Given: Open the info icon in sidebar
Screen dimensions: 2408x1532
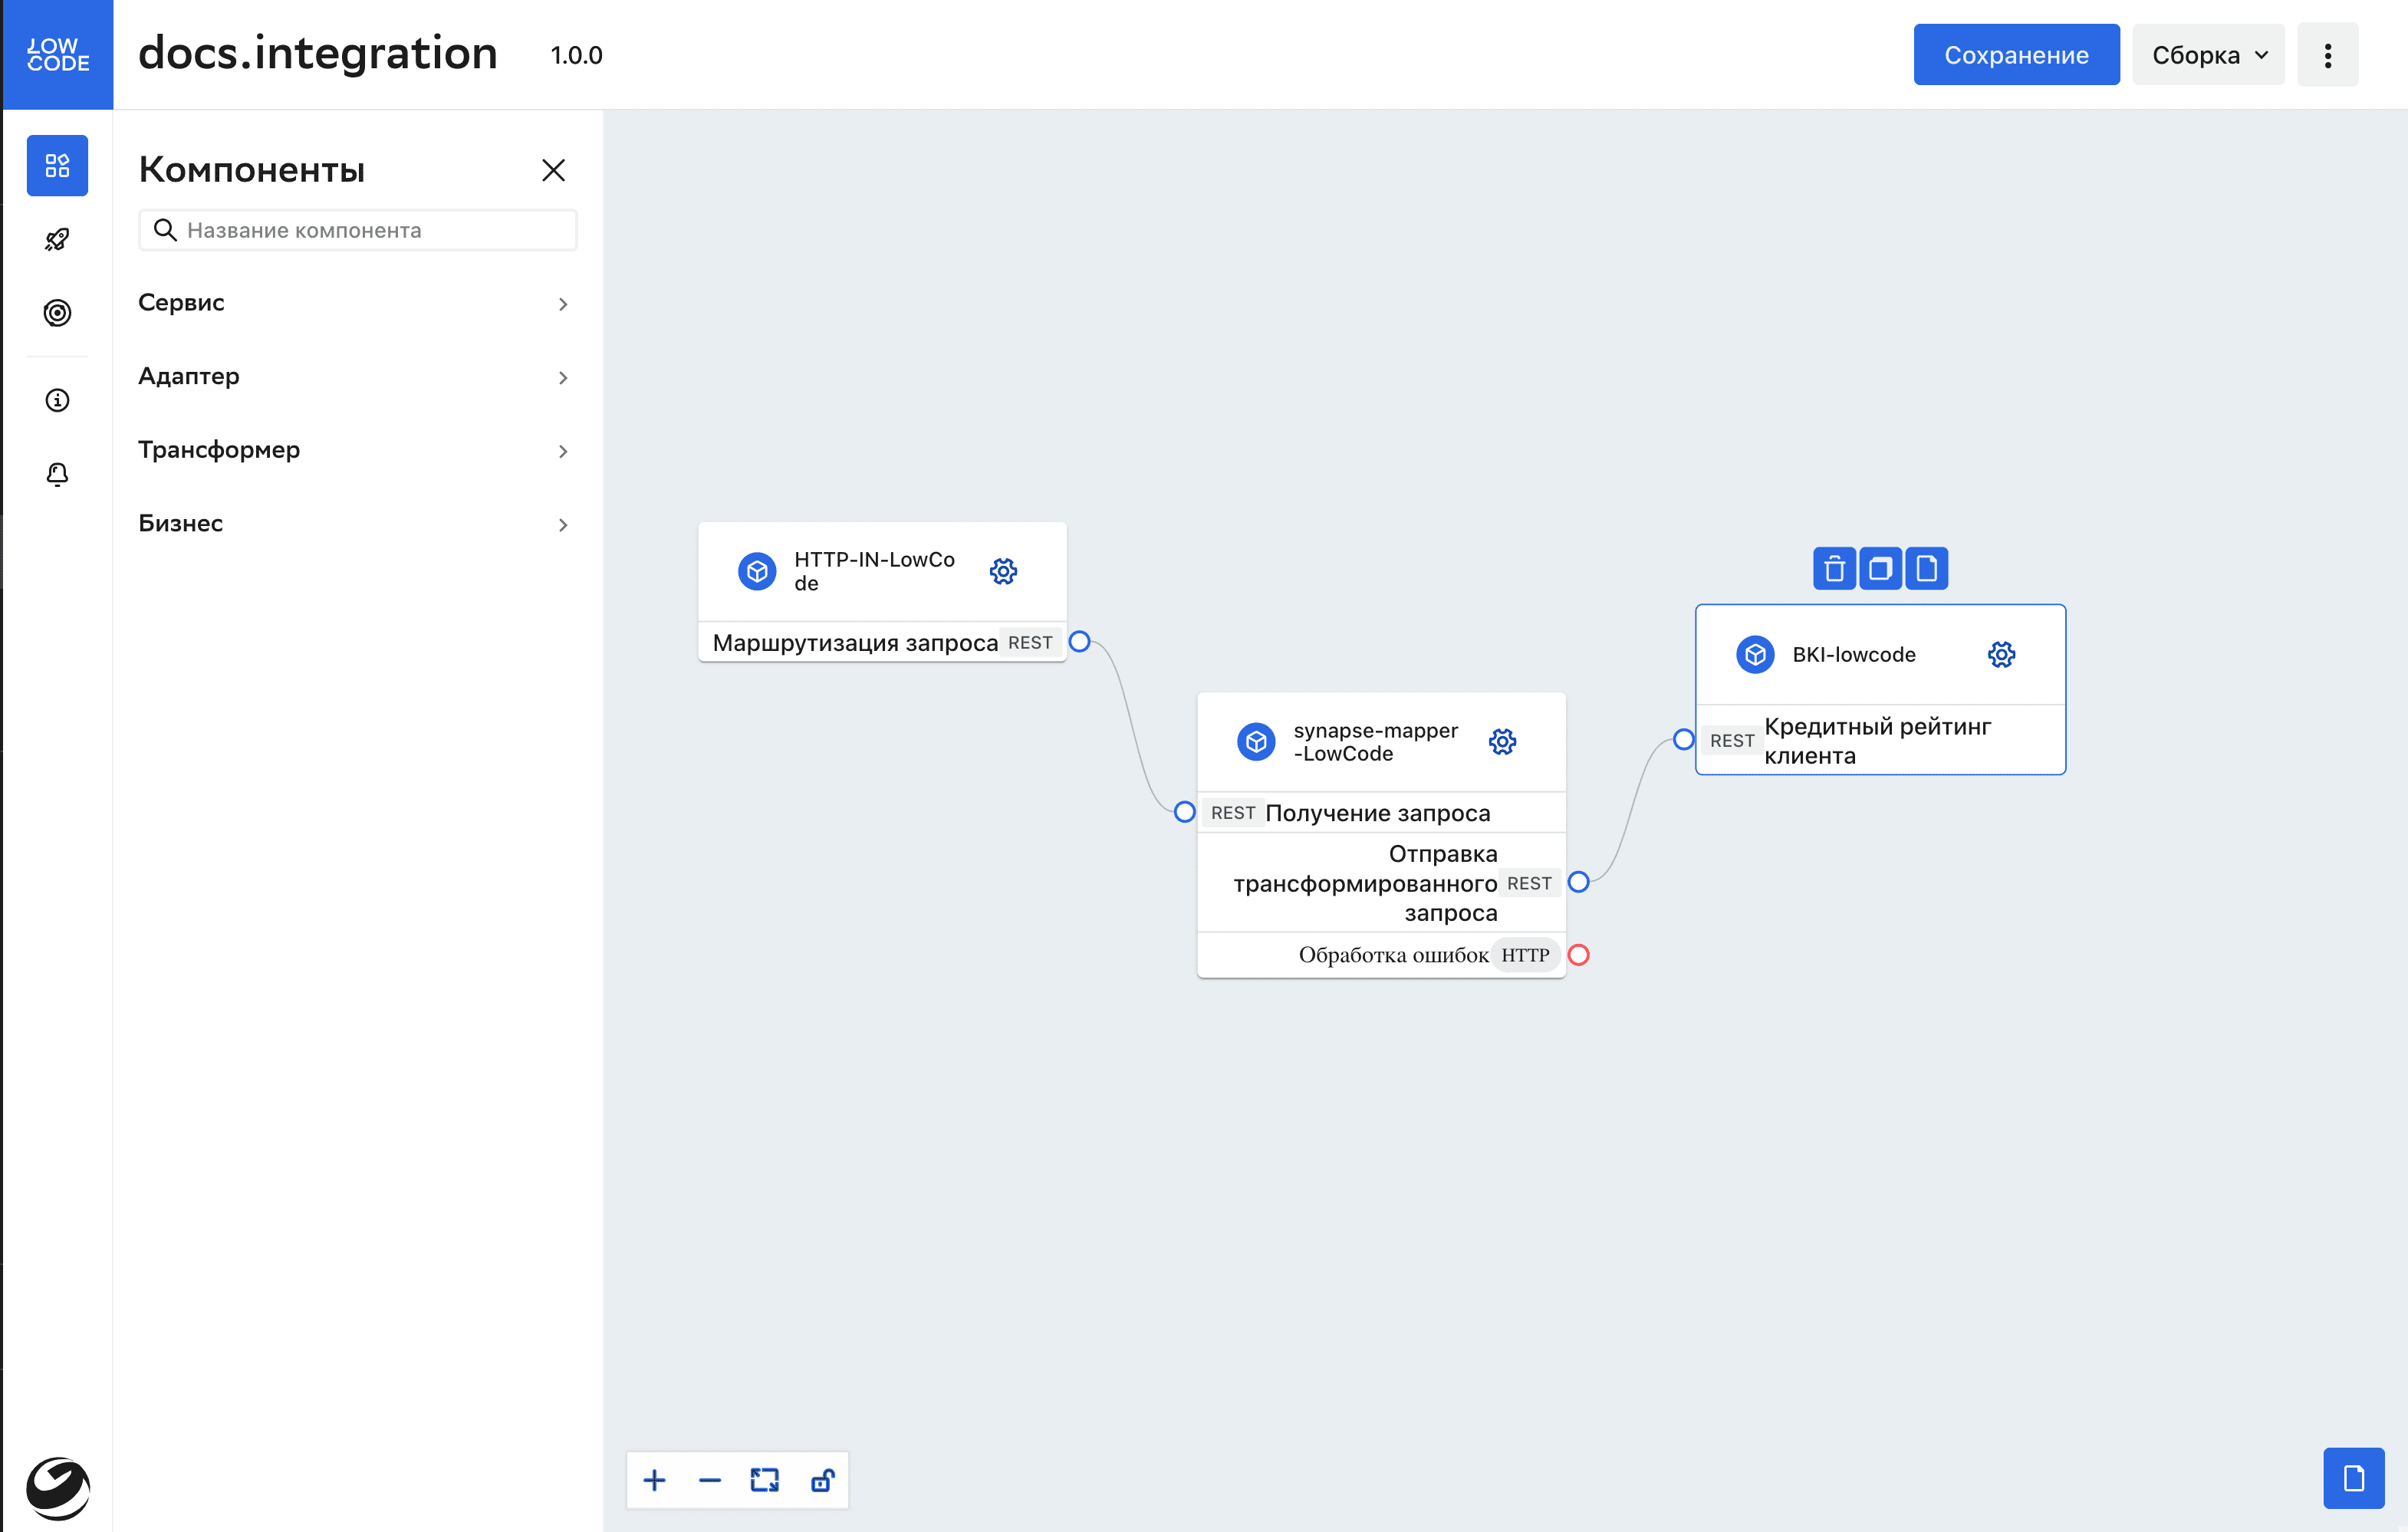Looking at the screenshot, I should (57, 400).
